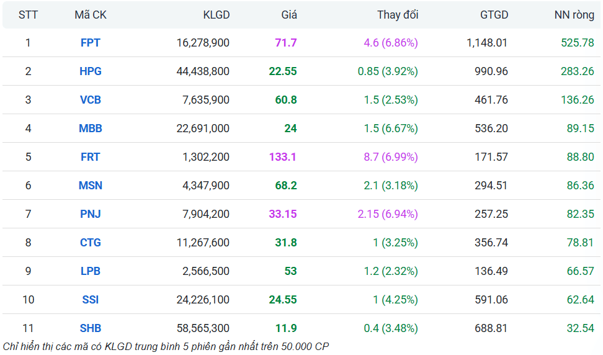Select PNJ volume 7,904,200
The image size is (603, 355).
[206, 214]
